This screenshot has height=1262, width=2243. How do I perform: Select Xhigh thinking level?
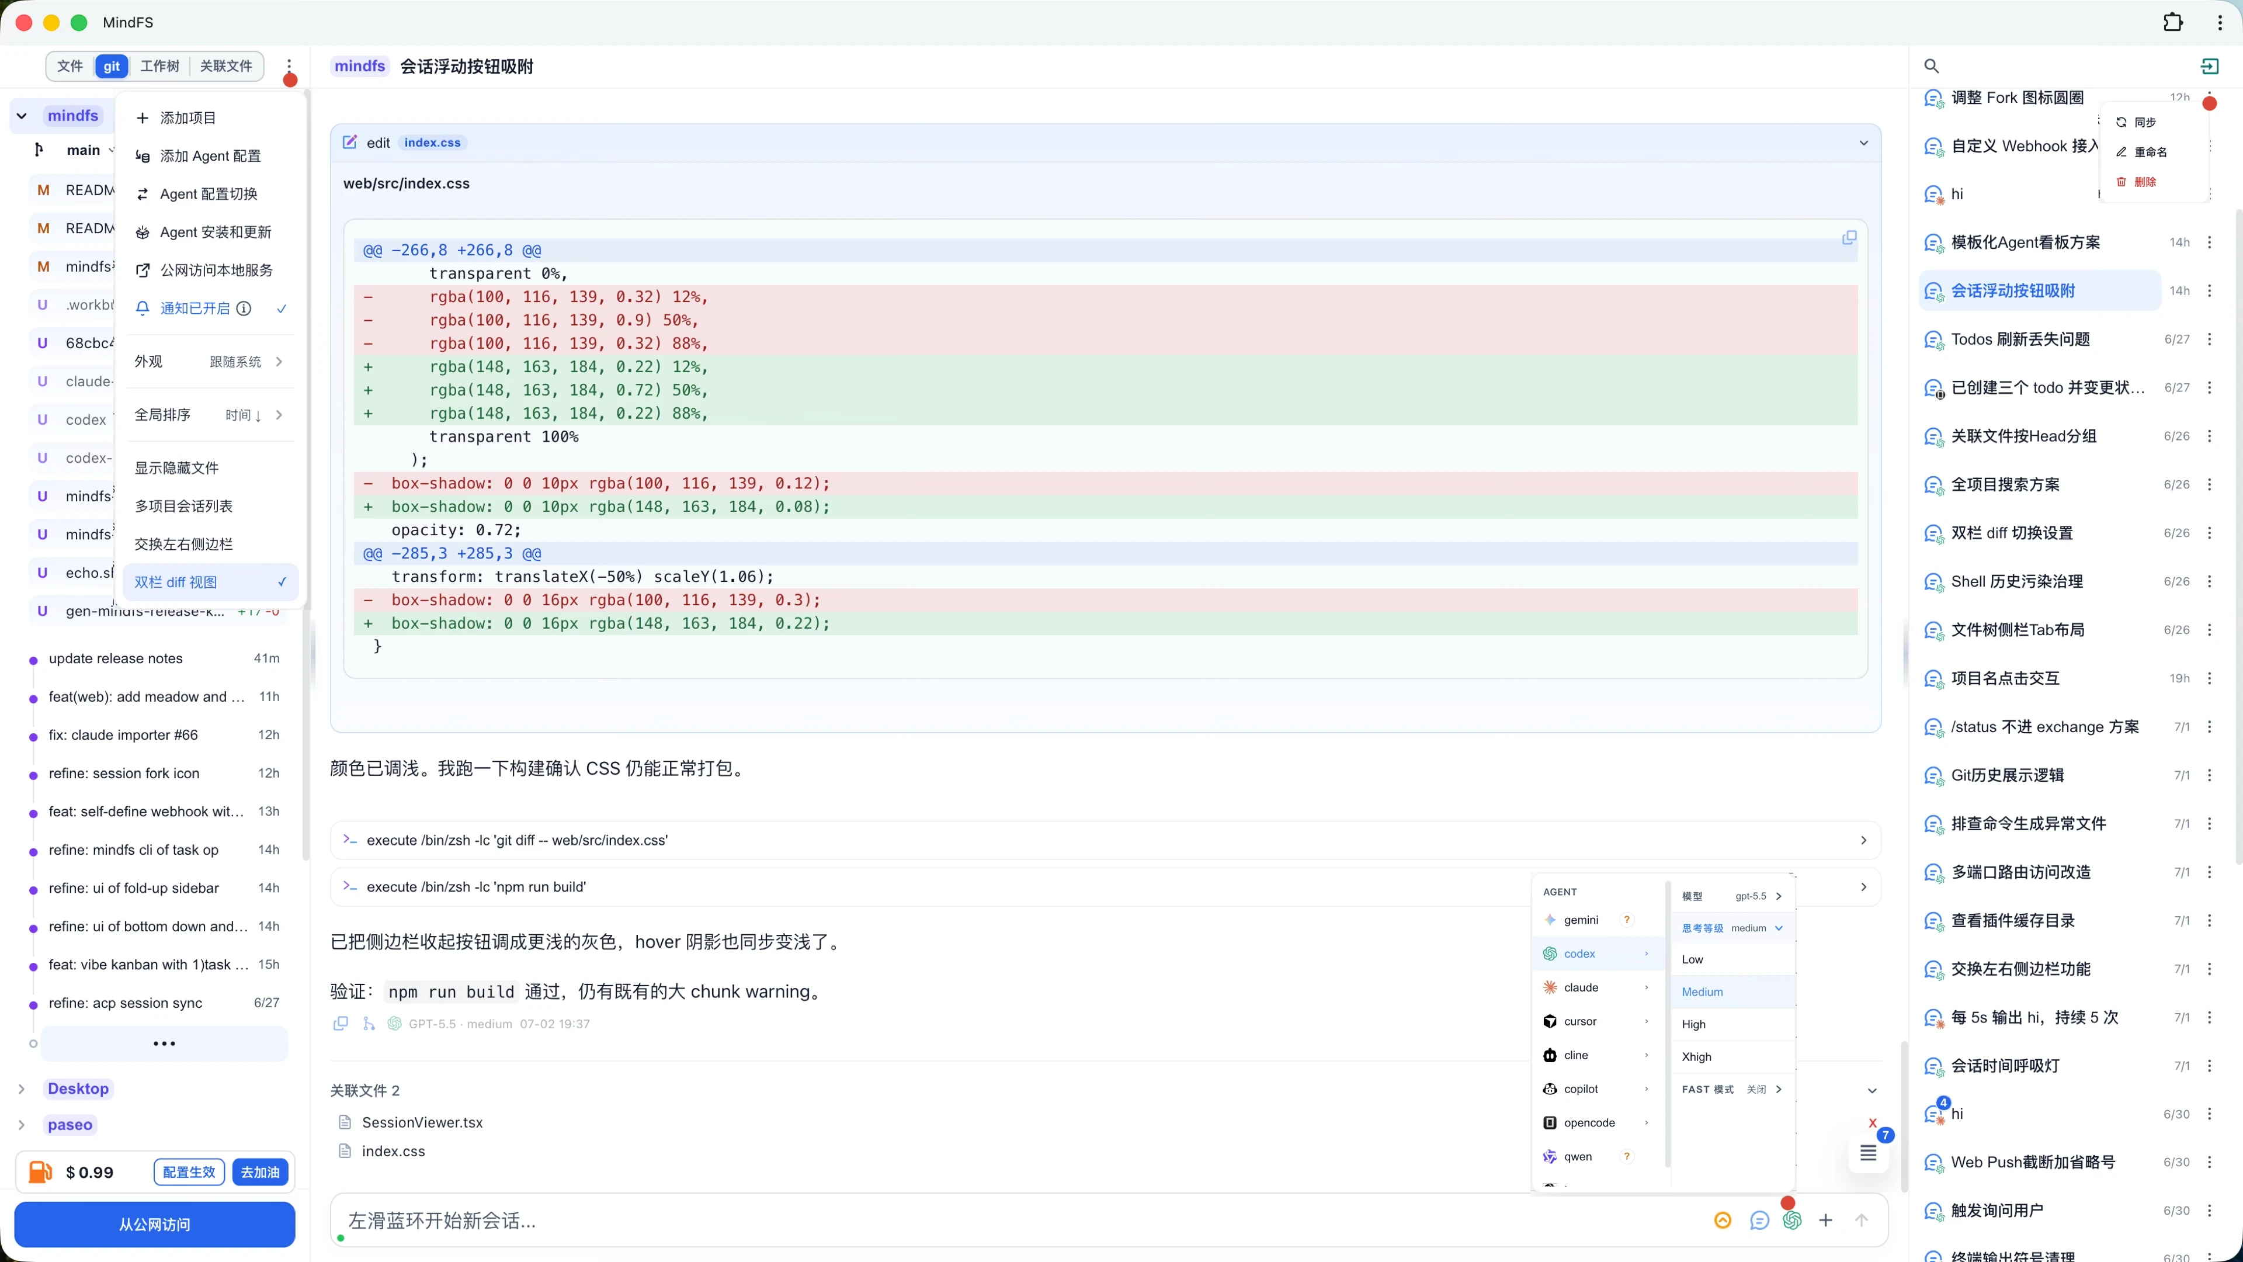[1732, 1056]
